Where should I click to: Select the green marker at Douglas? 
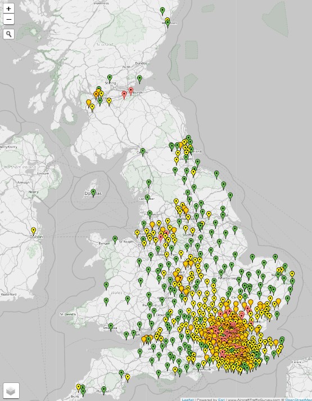pos(93,193)
